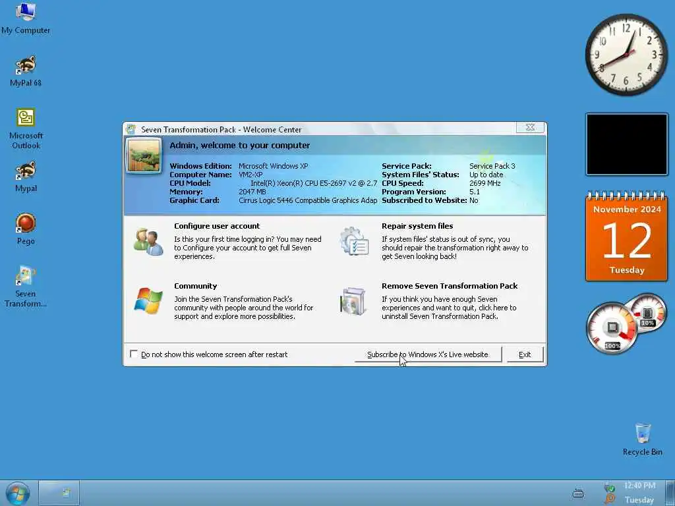Click the user account picture thumbnail
This screenshot has height=506, width=675.
(x=144, y=155)
